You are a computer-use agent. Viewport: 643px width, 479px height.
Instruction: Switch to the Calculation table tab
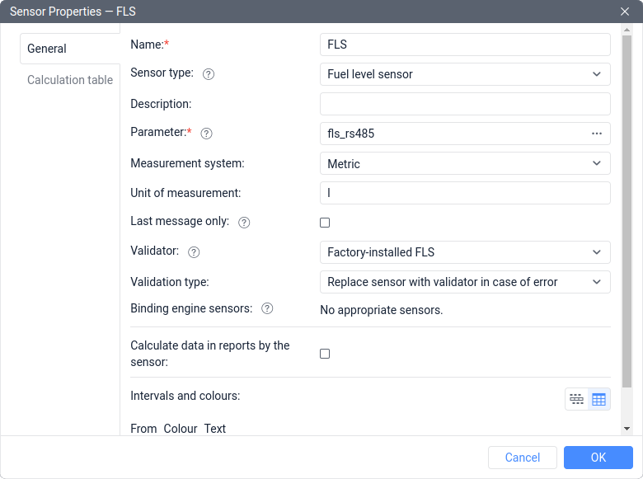pos(70,80)
